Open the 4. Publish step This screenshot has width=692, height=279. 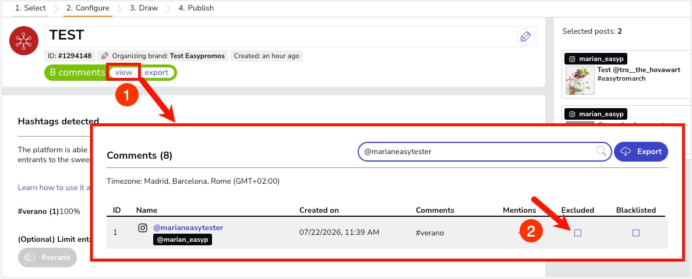click(x=196, y=8)
